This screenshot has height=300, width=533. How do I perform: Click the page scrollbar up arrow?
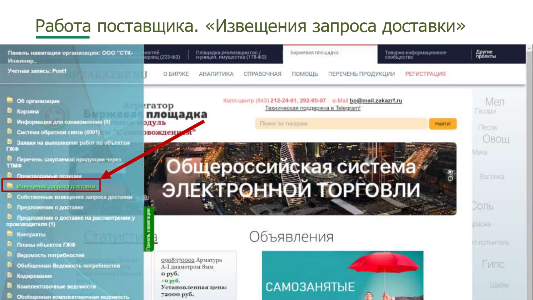(529, 48)
